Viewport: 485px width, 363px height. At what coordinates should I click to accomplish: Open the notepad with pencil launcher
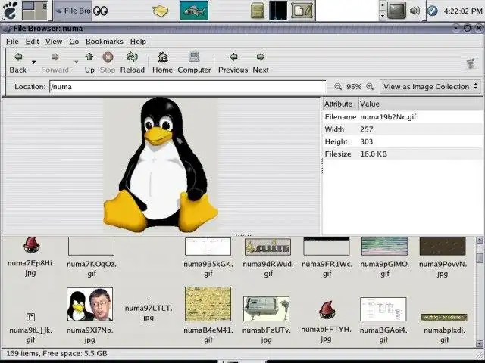pyautogui.click(x=302, y=11)
